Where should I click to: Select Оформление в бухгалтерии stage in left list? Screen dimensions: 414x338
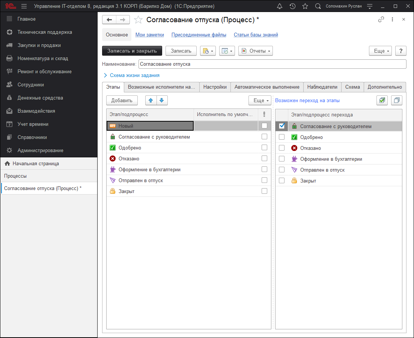(149, 169)
